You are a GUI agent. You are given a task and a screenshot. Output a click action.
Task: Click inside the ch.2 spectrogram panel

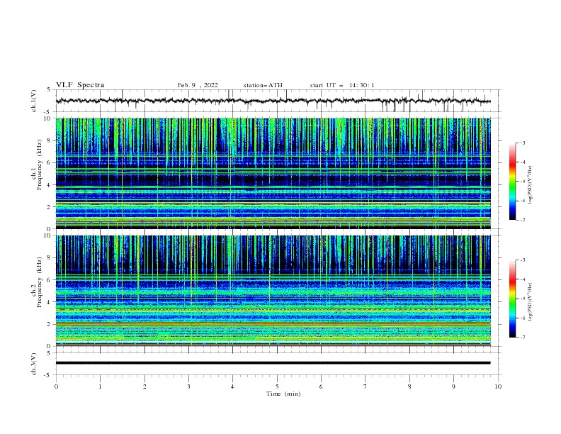pos(273,291)
